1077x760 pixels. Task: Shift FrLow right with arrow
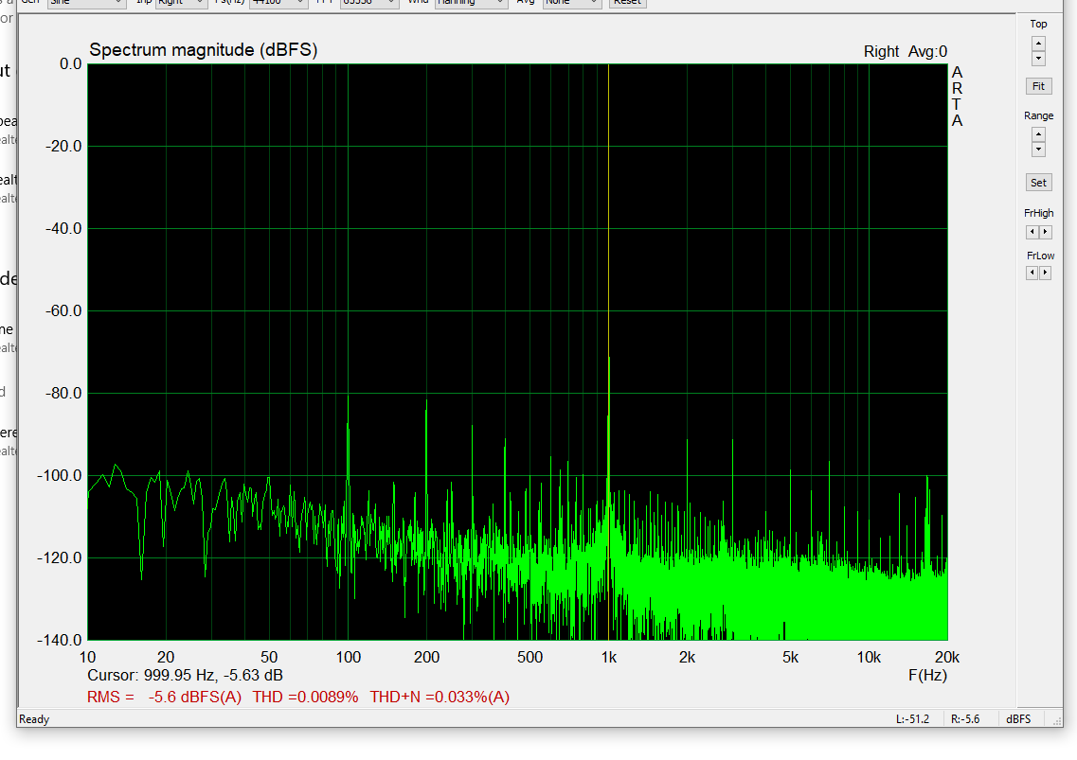pos(1046,274)
